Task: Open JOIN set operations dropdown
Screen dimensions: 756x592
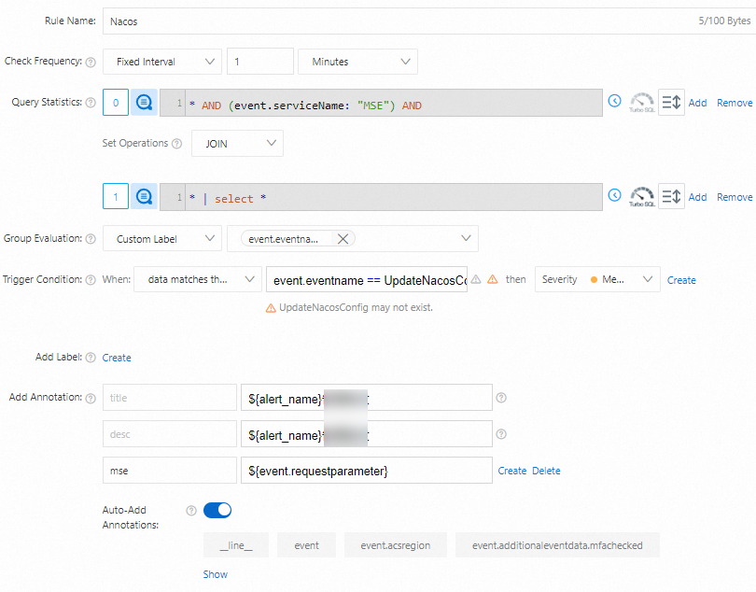Action: click(x=237, y=143)
